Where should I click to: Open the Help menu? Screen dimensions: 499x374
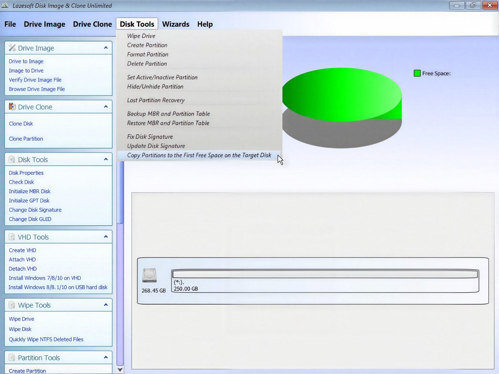(205, 24)
